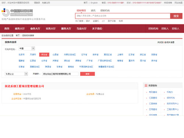The height and width of the screenshot is (138, 184).
Task: Open 汇率查询 in the resource sidebar
Action: pos(153,98)
